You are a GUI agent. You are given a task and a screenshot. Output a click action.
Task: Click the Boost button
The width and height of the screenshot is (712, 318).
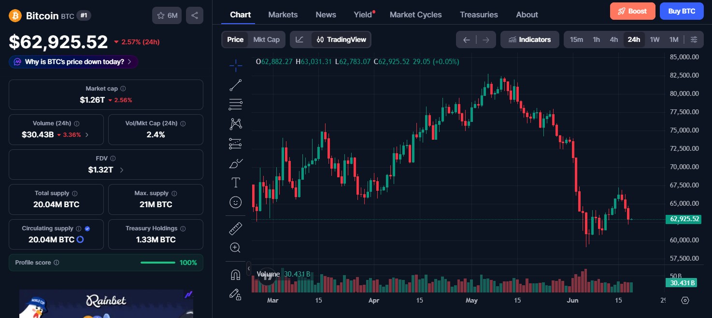[x=633, y=11]
